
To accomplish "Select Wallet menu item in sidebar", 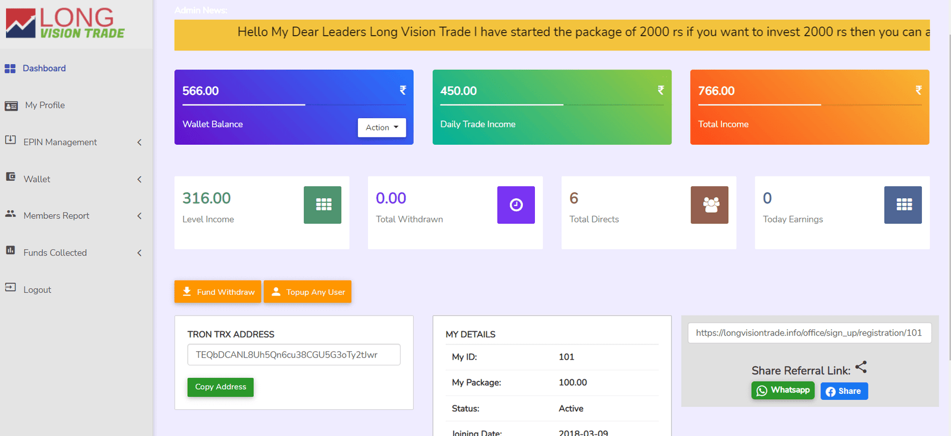I will coord(37,179).
